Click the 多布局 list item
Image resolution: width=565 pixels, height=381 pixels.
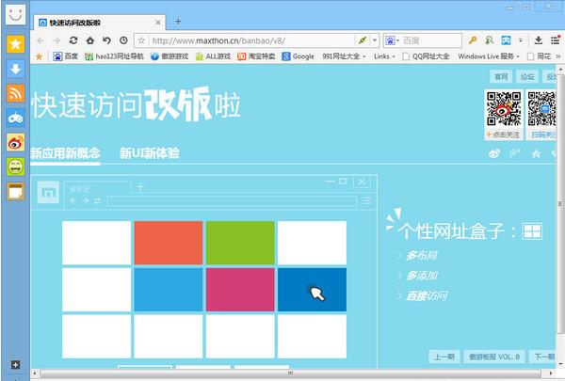click(x=422, y=256)
